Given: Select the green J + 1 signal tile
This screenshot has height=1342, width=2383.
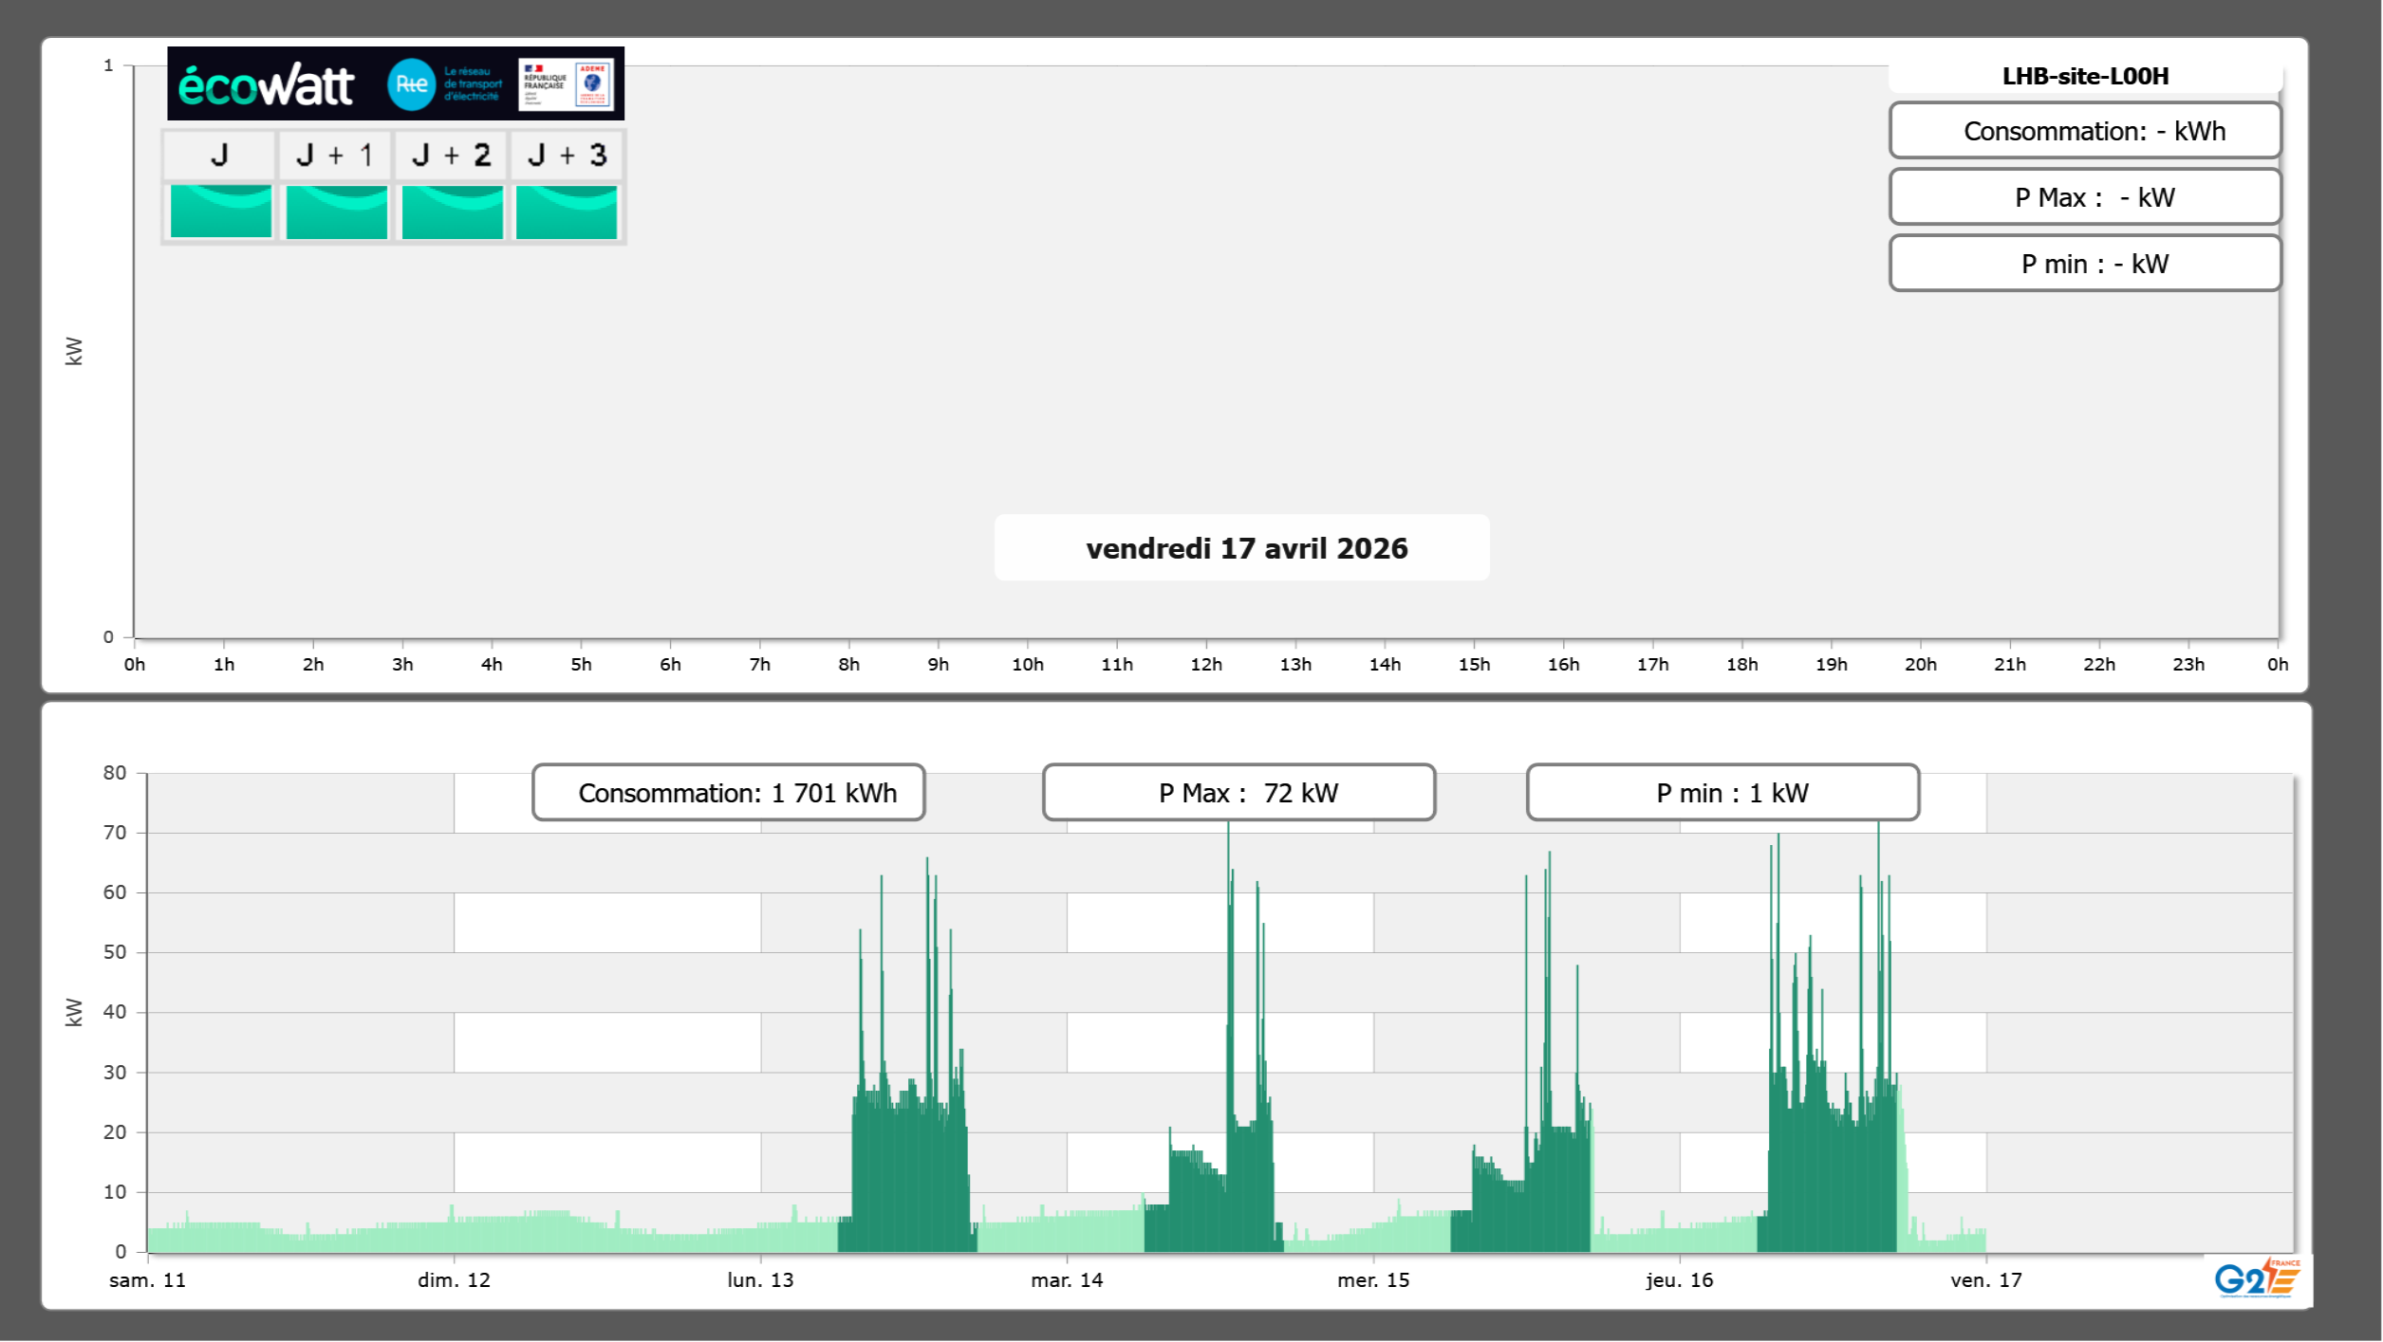Looking at the screenshot, I should pos(336,211).
